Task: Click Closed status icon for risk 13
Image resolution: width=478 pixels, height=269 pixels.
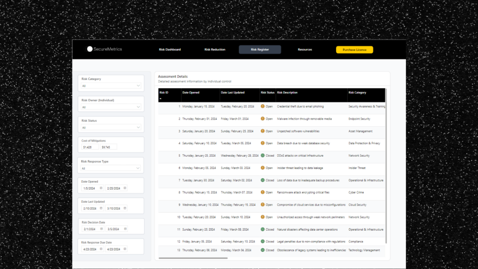Action: (x=263, y=250)
